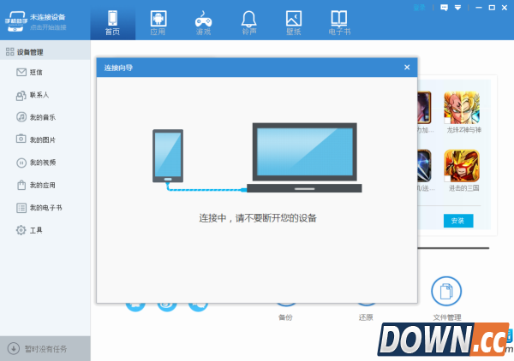Image resolution: width=514 pixels, height=361 pixels.
Task: Click the phone illustration in the wizard
Action: (x=168, y=156)
